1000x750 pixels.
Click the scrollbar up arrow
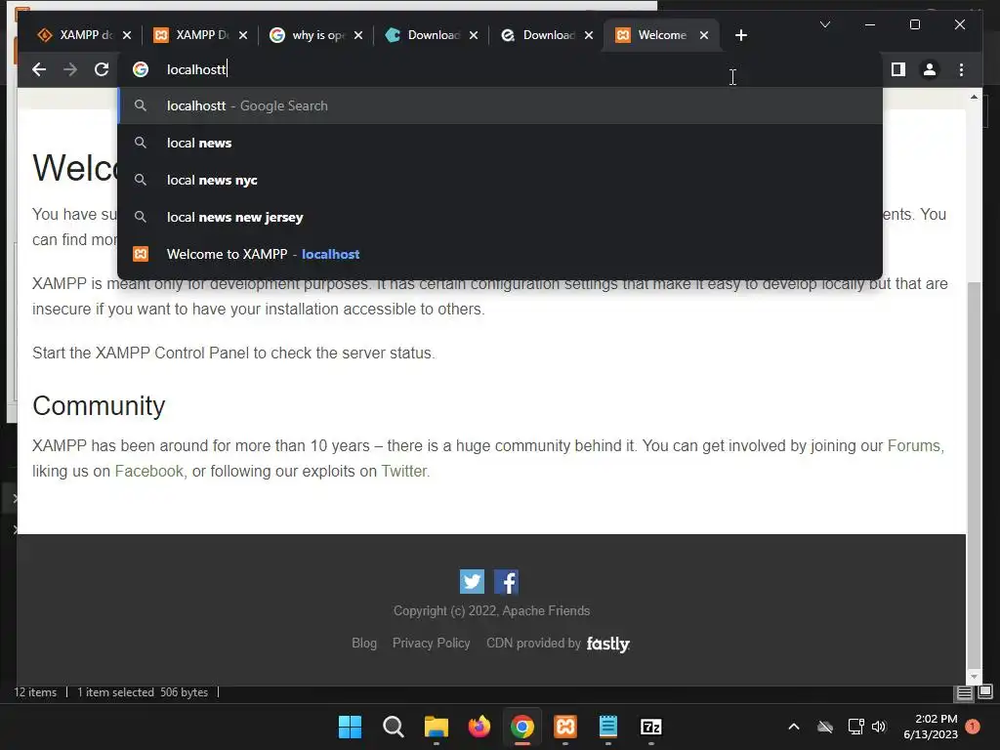(974, 97)
